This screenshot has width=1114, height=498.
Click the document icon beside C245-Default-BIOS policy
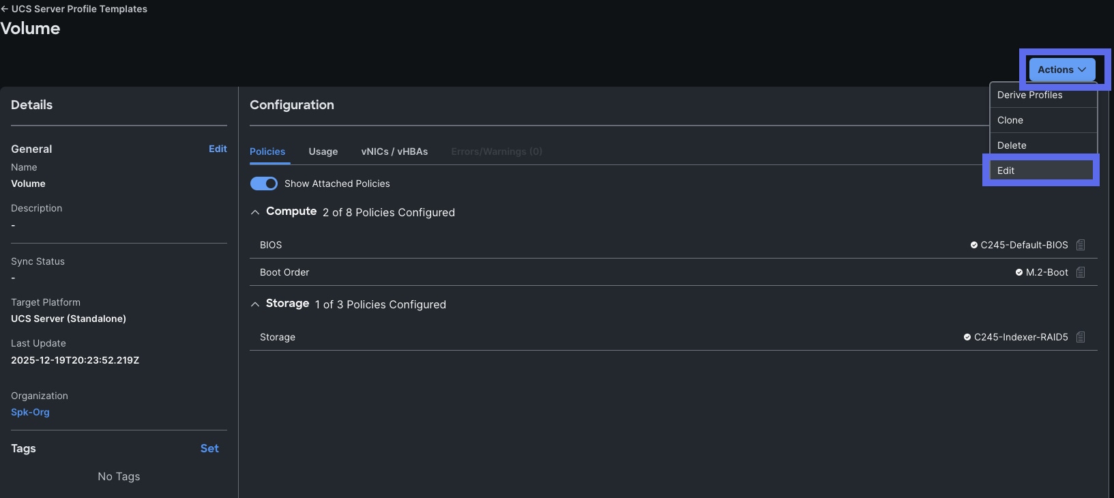1081,245
